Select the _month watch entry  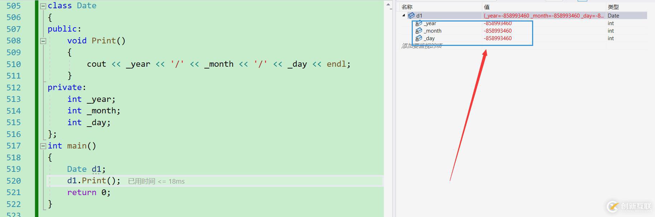coord(432,31)
